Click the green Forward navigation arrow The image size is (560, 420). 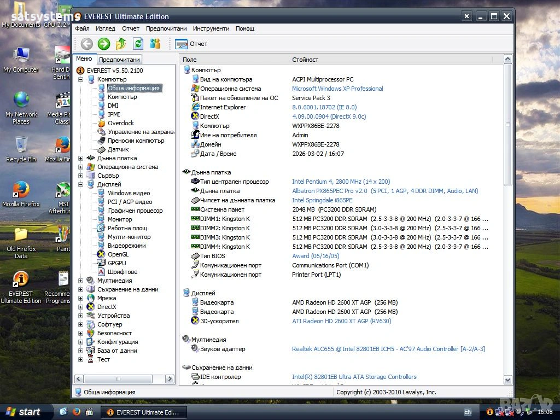[103, 44]
